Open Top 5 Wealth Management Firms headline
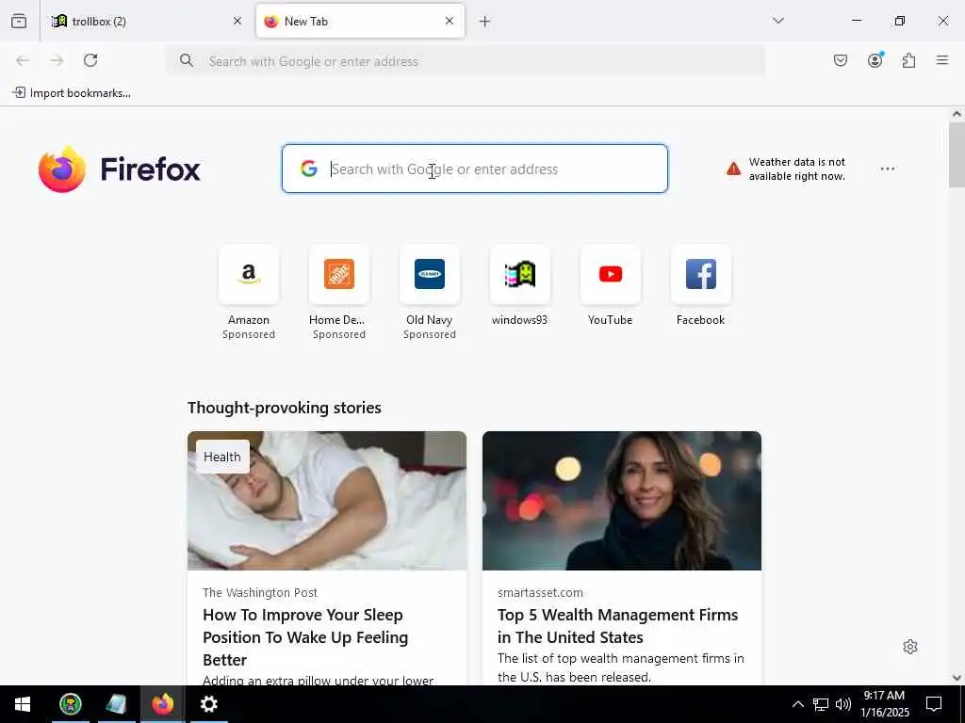The height and width of the screenshot is (723, 965). pos(617,626)
